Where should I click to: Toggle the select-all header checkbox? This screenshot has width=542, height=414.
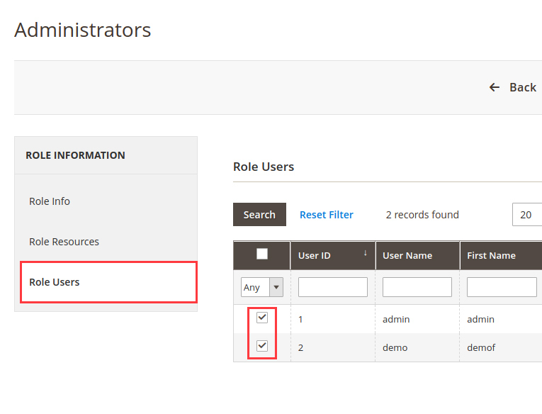[x=262, y=254]
